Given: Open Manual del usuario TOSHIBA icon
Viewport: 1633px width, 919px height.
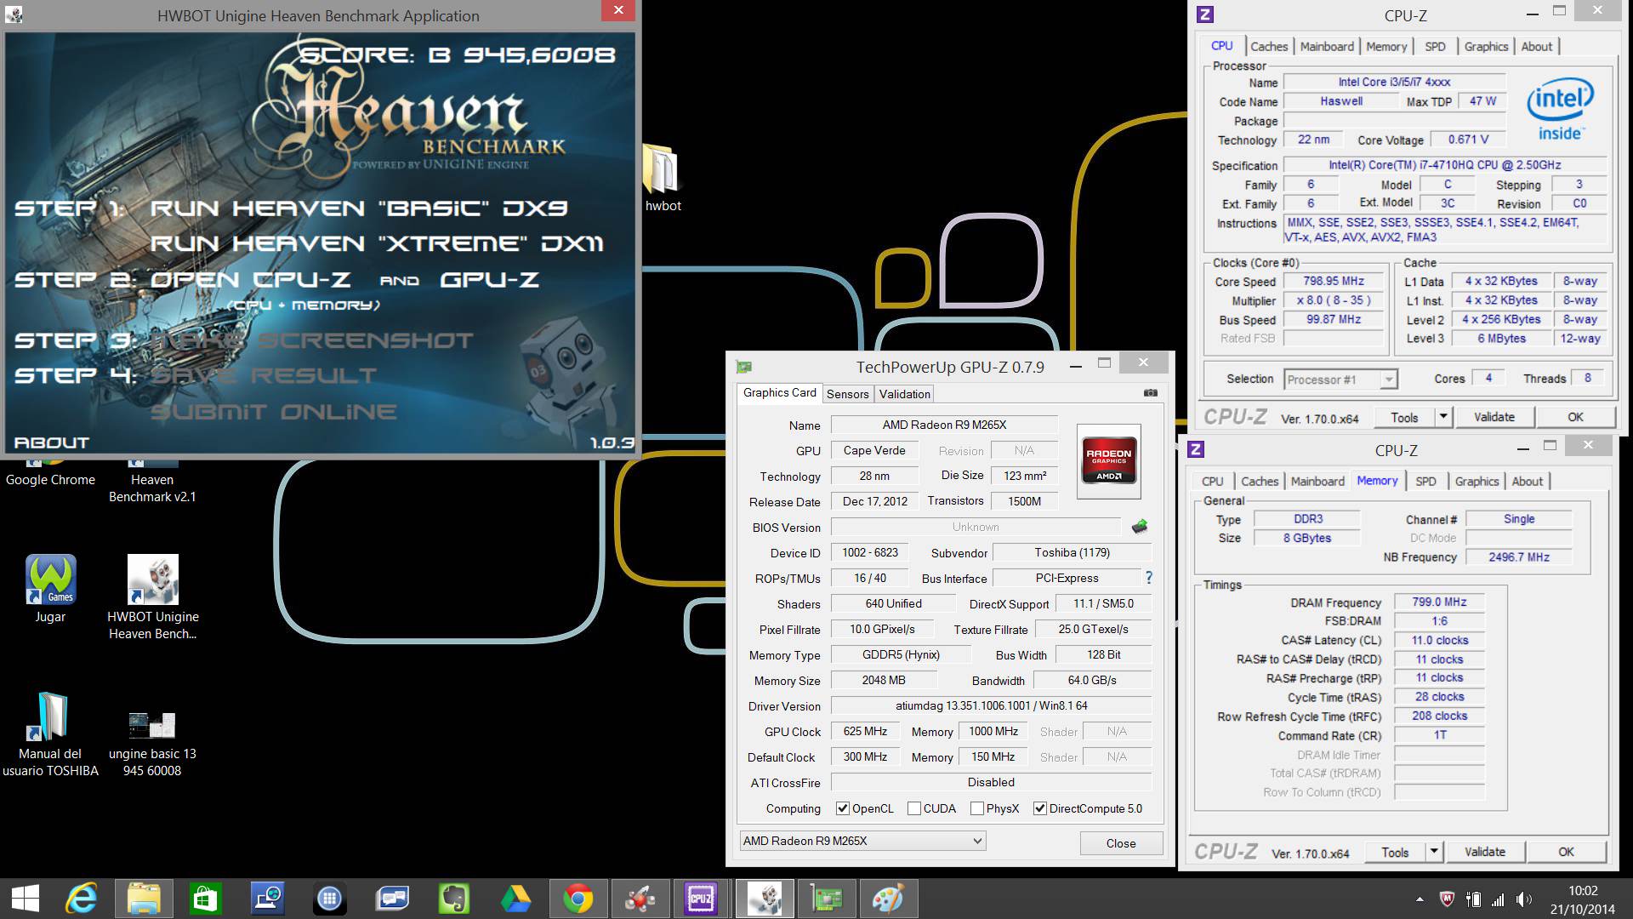Looking at the screenshot, I should coord(50,734).
